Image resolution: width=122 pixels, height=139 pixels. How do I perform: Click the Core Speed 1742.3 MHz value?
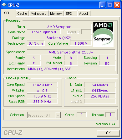[42, 85]
